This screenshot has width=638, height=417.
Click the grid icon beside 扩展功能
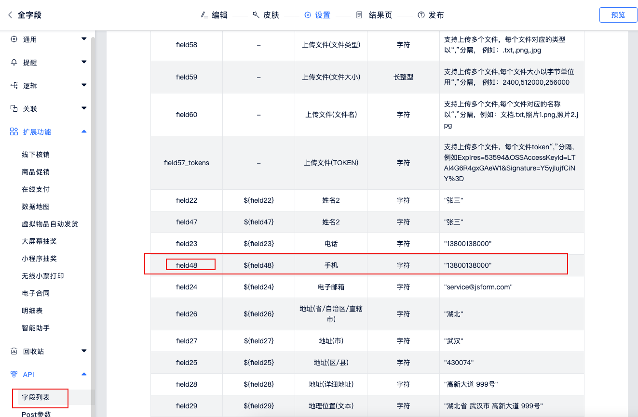(14, 131)
